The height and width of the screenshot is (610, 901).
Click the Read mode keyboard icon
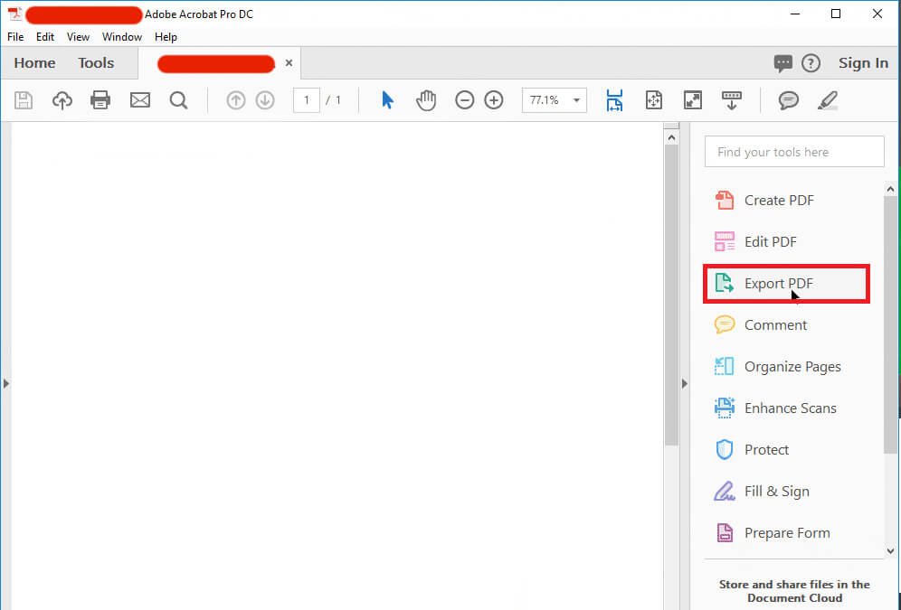[732, 100]
